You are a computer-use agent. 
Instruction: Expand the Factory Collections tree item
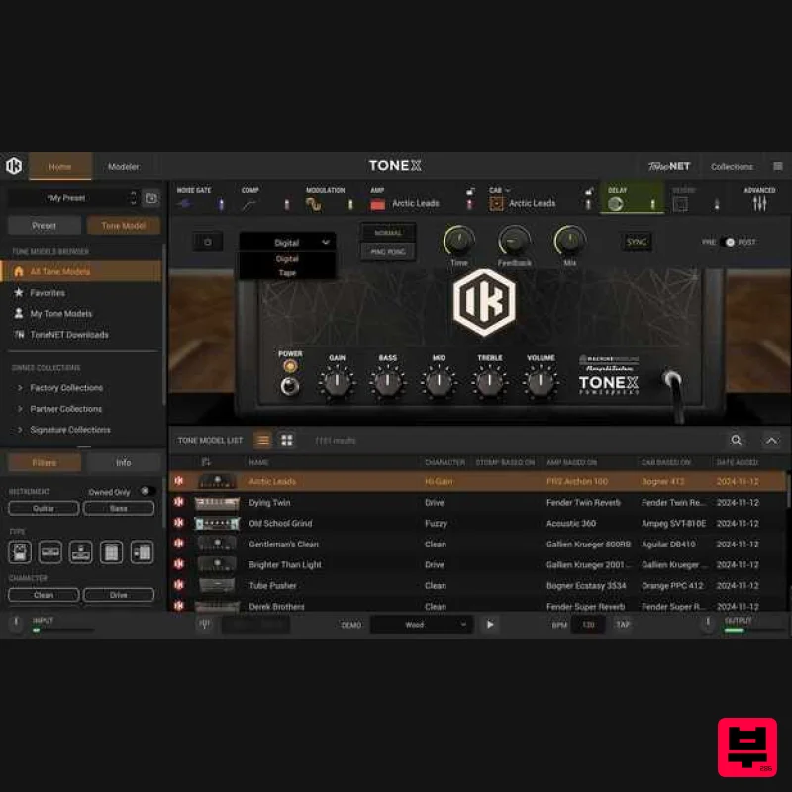click(x=21, y=388)
